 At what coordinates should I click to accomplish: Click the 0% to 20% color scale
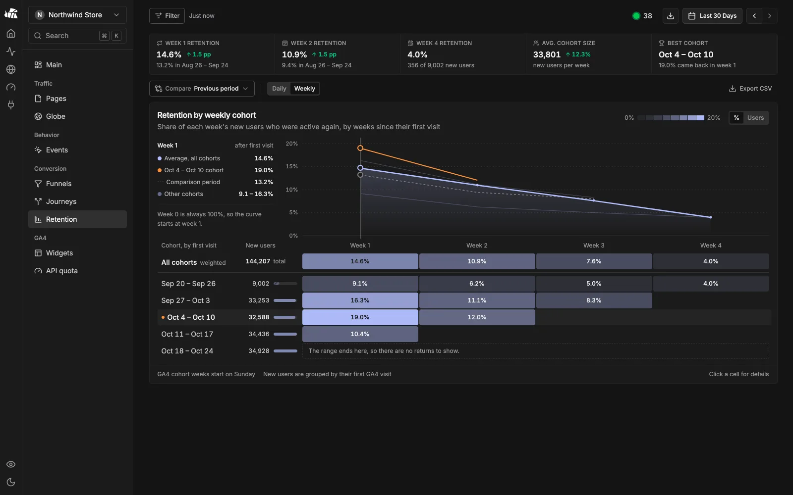click(x=671, y=118)
